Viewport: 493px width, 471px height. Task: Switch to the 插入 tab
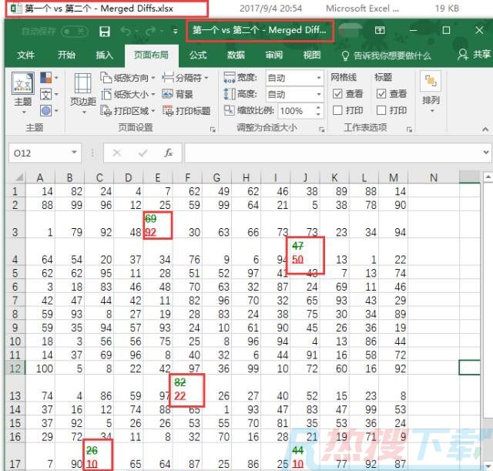[x=105, y=55]
